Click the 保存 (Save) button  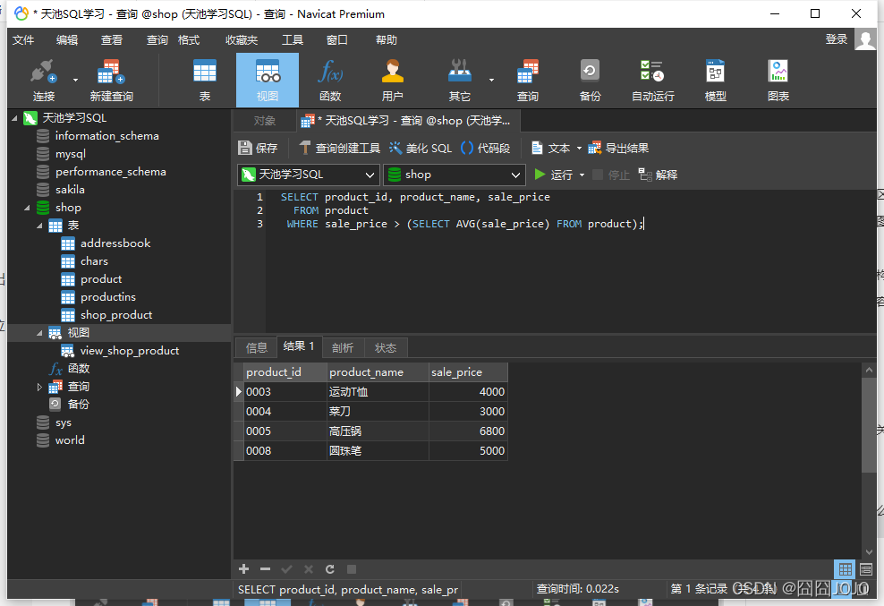[x=258, y=148]
